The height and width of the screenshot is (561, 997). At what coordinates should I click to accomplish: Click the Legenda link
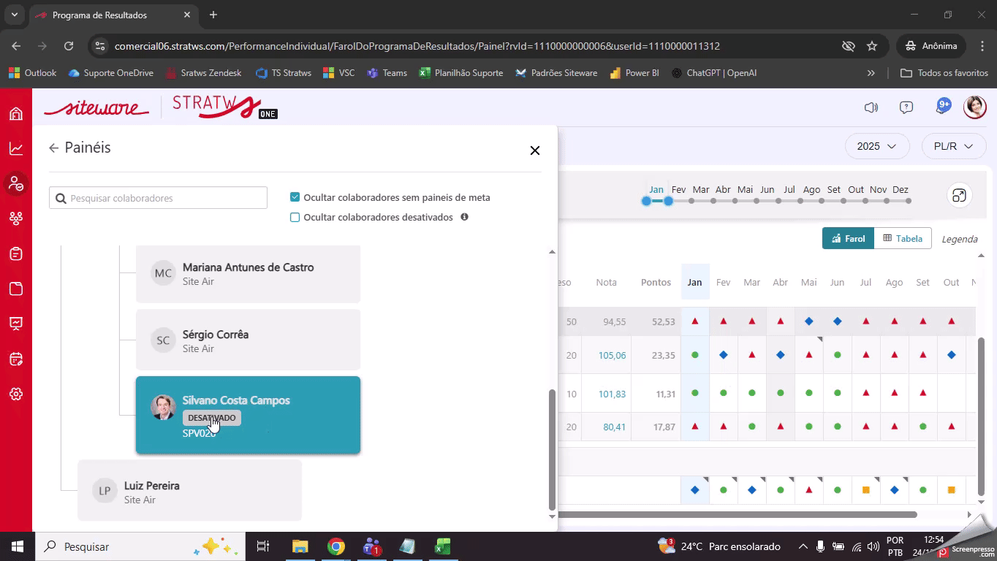click(959, 239)
